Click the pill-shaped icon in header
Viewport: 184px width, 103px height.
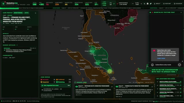tap(151, 4)
